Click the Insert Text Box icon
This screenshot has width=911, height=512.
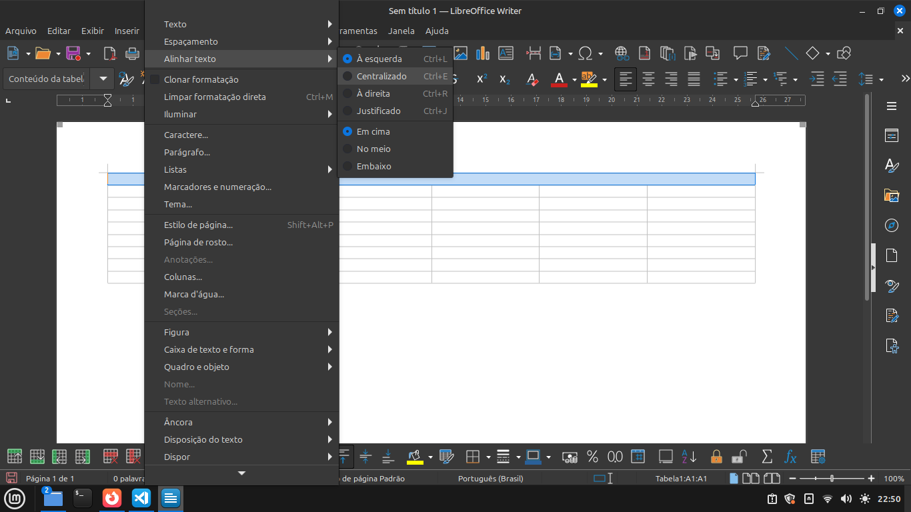(x=506, y=53)
